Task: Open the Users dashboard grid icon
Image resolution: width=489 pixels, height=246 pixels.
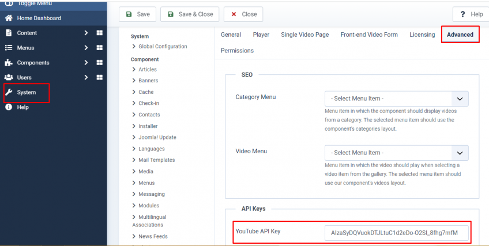Action: click(100, 77)
